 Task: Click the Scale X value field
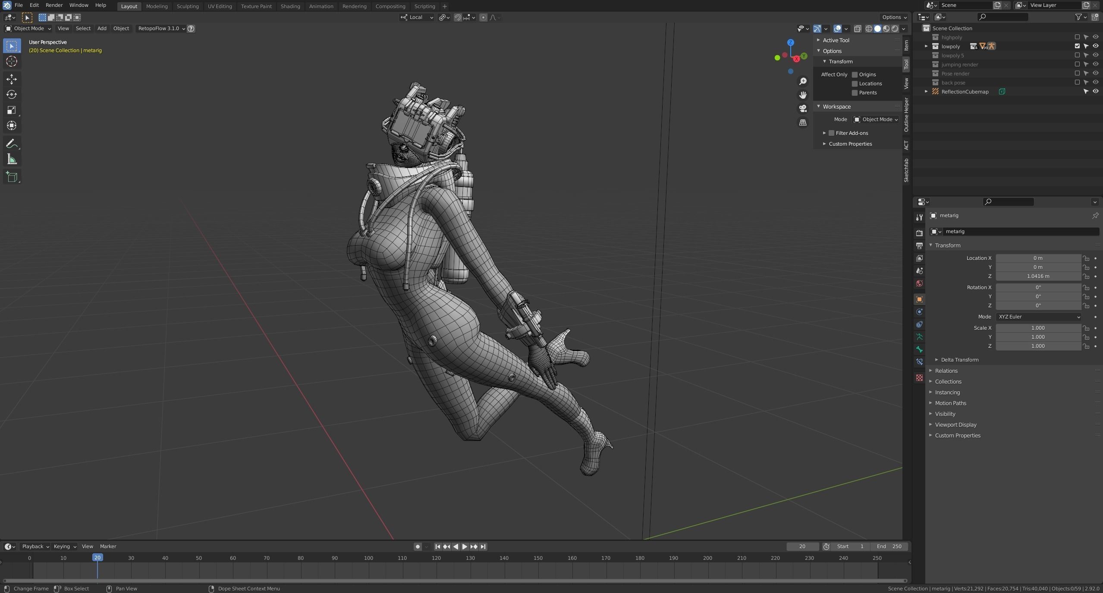[x=1038, y=328]
